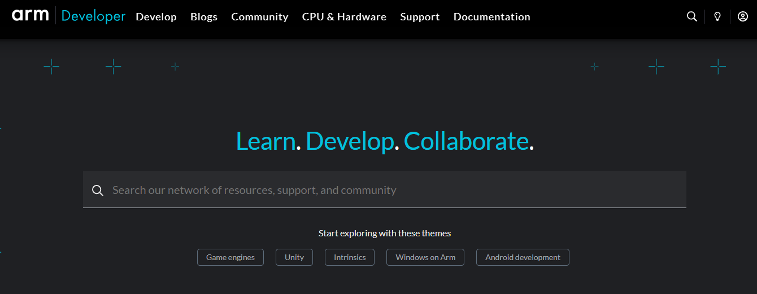
Task: Open the user account profile icon
Action: [x=743, y=16]
